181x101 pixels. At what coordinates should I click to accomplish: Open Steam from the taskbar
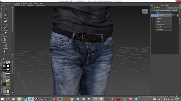tap(43, 99)
